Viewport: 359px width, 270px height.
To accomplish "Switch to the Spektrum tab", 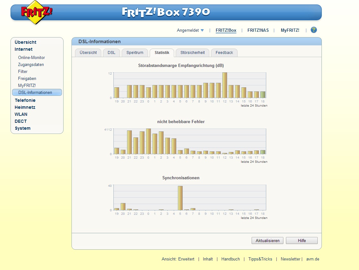I will (x=135, y=53).
